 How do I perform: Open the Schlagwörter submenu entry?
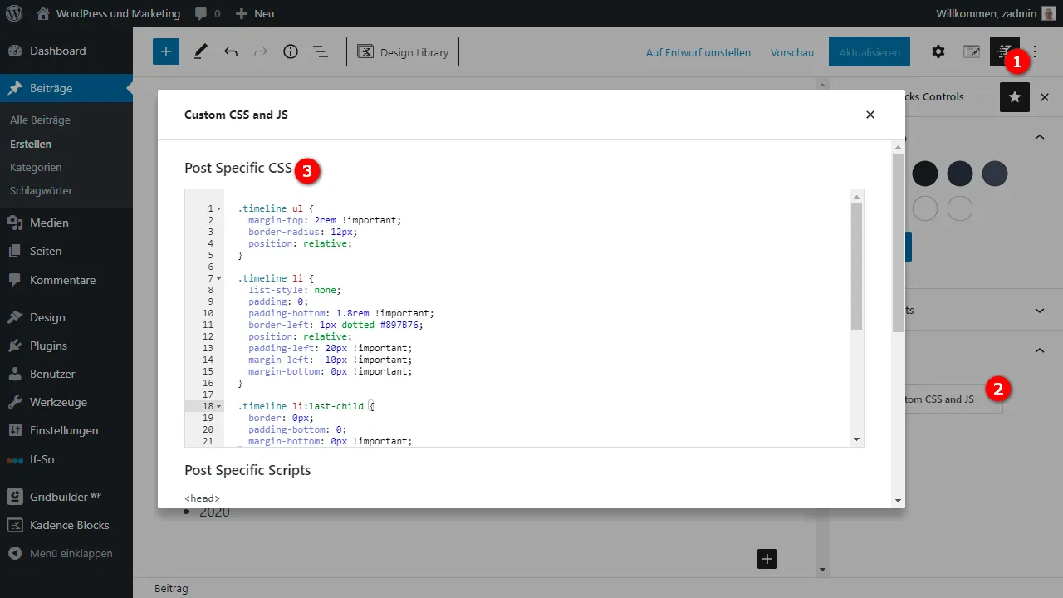(x=41, y=190)
